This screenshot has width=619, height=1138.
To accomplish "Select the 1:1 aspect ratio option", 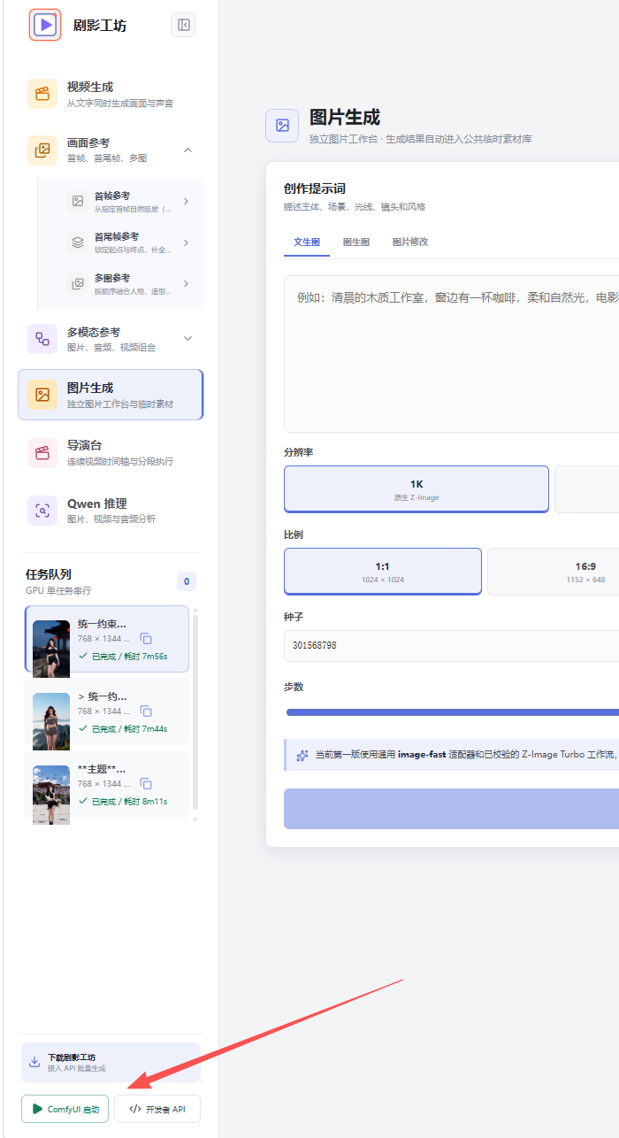I will 383,572.
